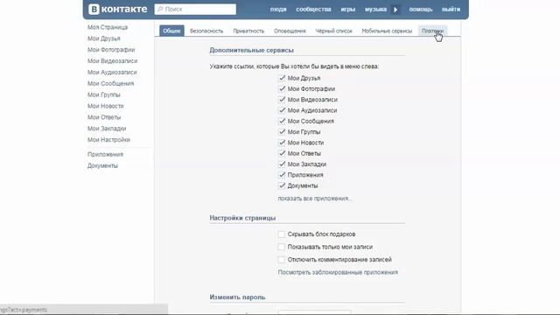Uncheck the Мои Аудиозаписи checkbox
The width and height of the screenshot is (560, 315).
pos(282,110)
